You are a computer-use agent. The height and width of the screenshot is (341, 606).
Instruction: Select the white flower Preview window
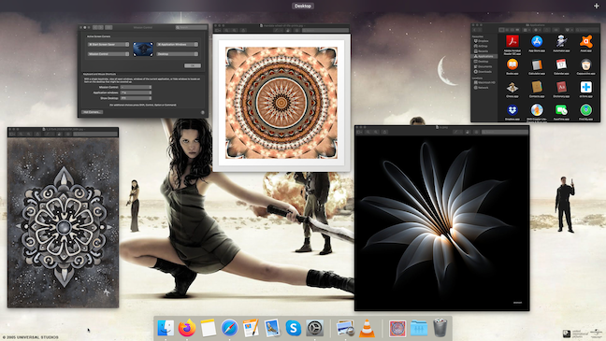tap(441, 219)
